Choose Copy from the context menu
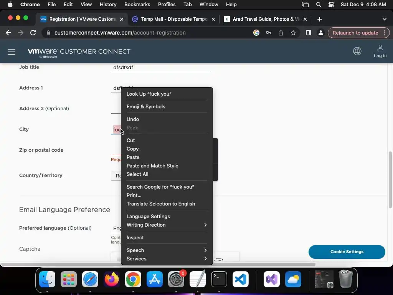This screenshot has width=393, height=295. pos(167,149)
